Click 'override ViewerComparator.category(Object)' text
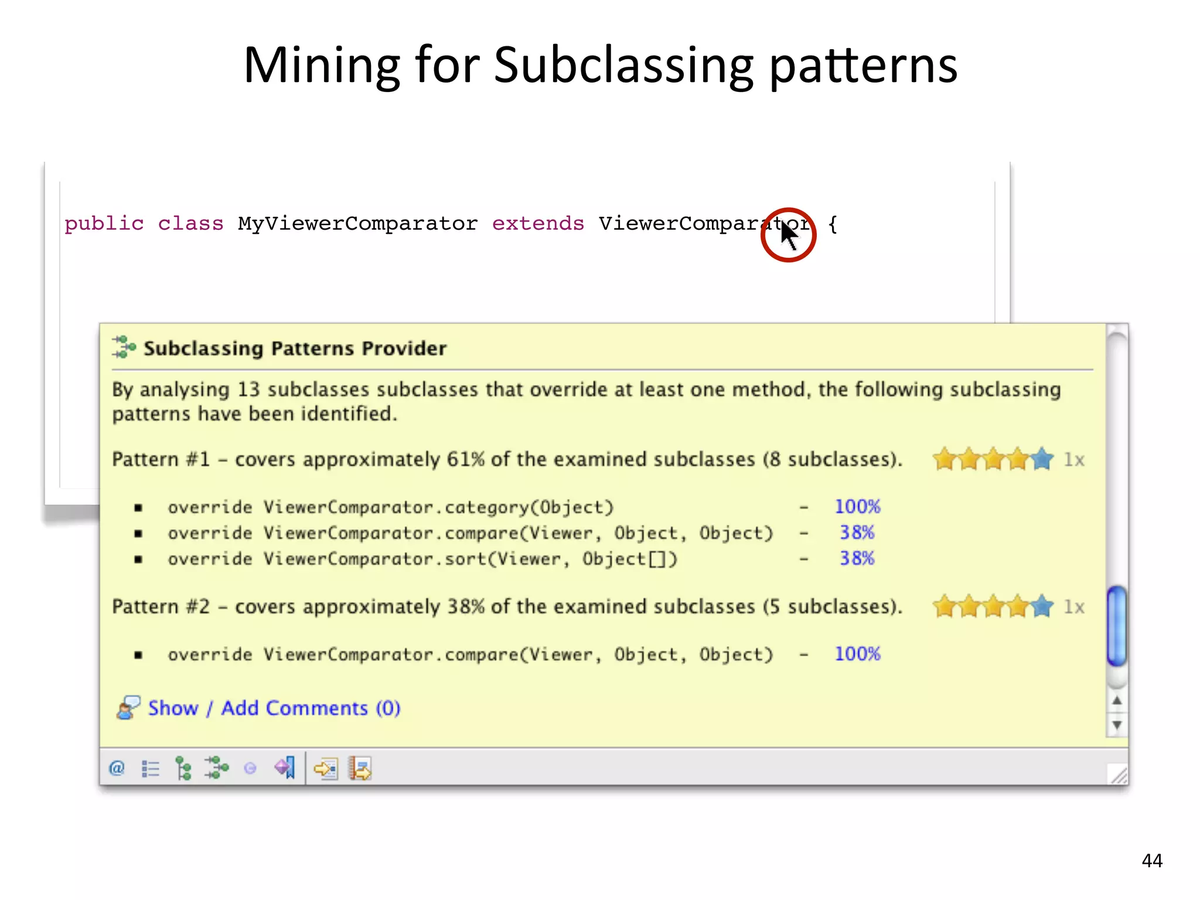The width and height of the screenshot is (1200, 900). pos(391,507)
